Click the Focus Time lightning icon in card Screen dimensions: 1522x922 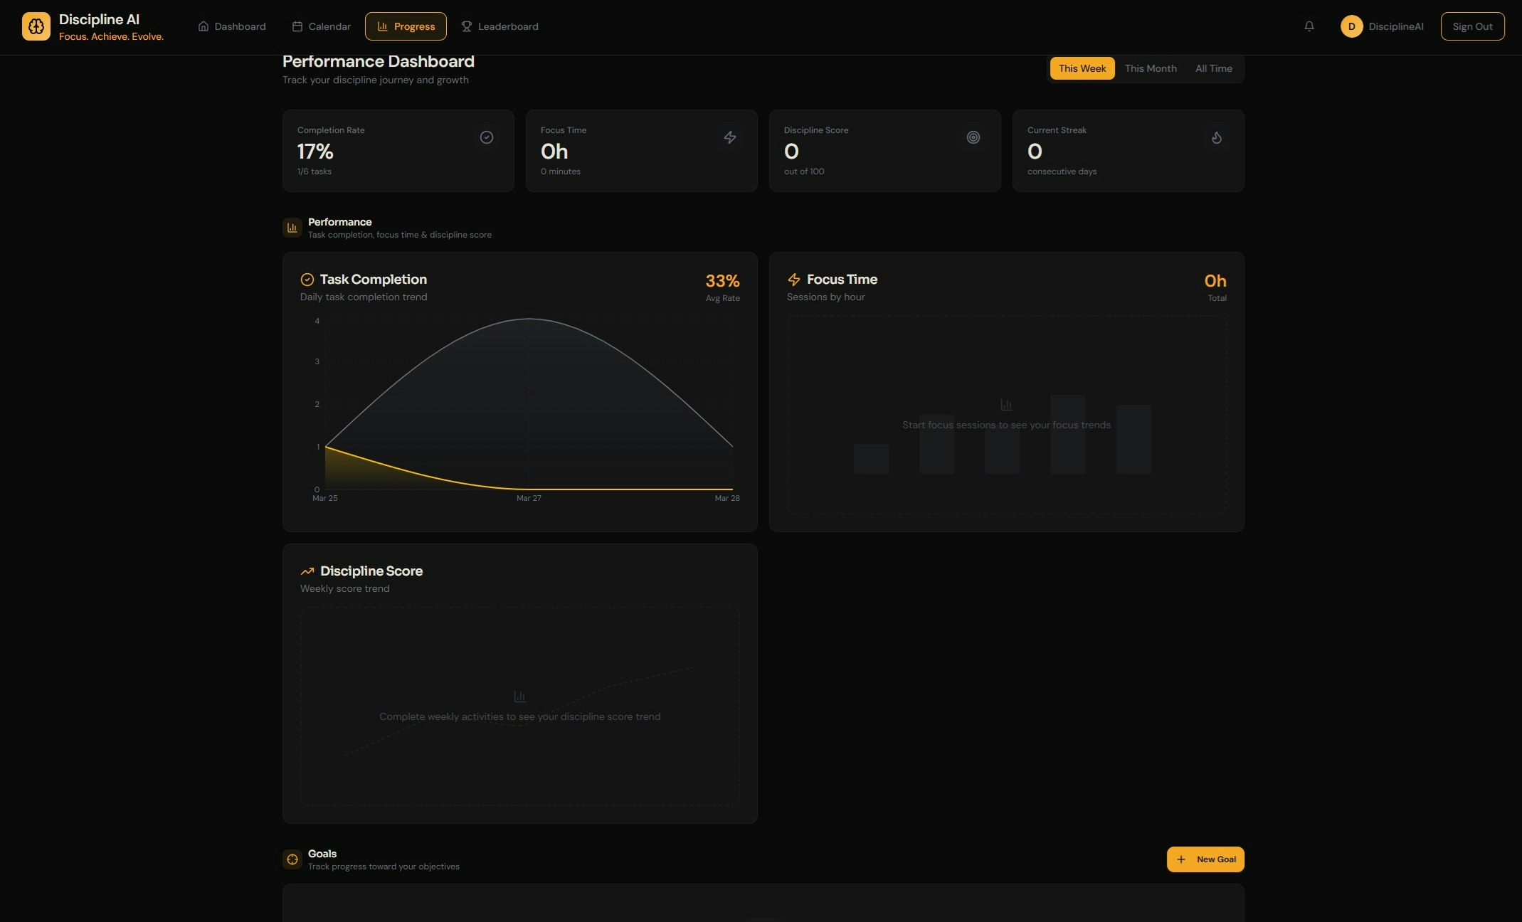pos(730,137)
